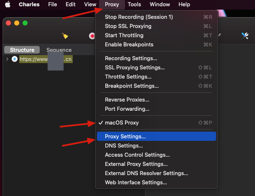
Task: Choose Enable Breakpoints
Action: click(x=156, y=45)
